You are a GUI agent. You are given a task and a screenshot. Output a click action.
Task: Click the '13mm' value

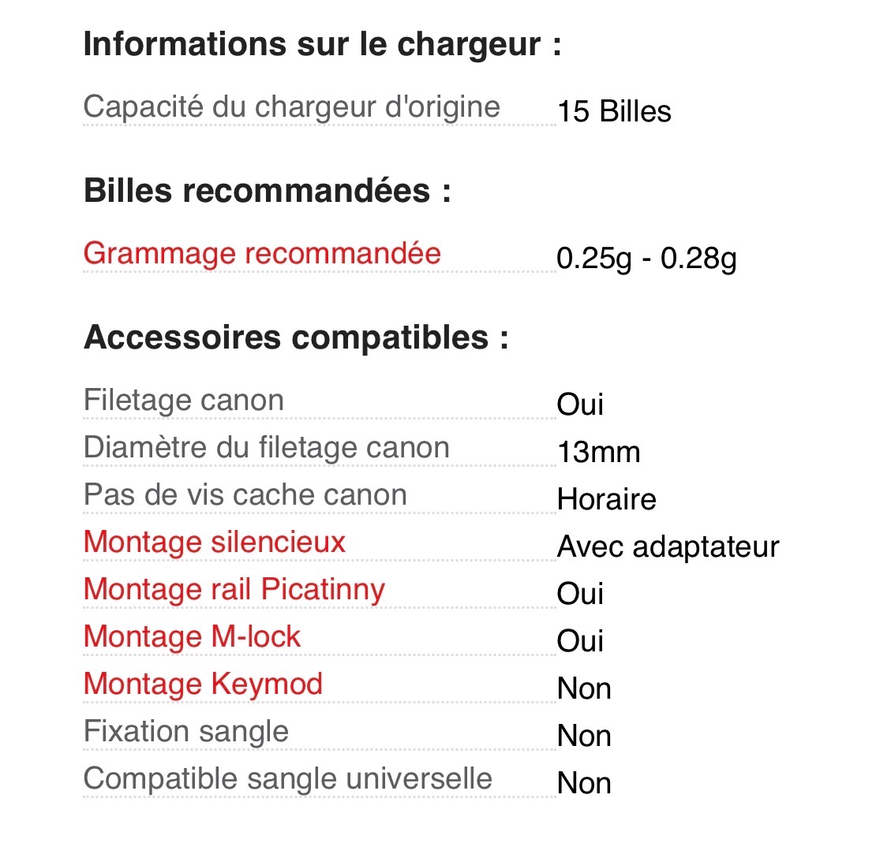[x=598, y=453]
